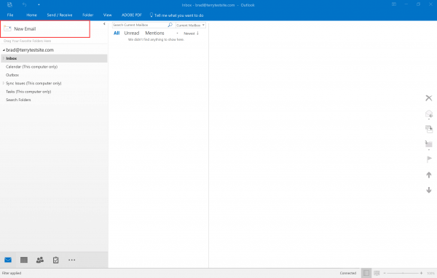This screenshot has width=437, height=278.
Task: Collapse the folder pane with the arrow
Action: (104, 24)
